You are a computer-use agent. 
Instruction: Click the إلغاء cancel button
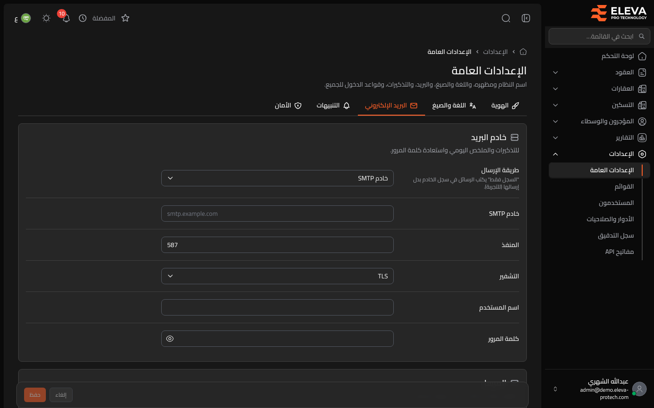pos(61,395)
